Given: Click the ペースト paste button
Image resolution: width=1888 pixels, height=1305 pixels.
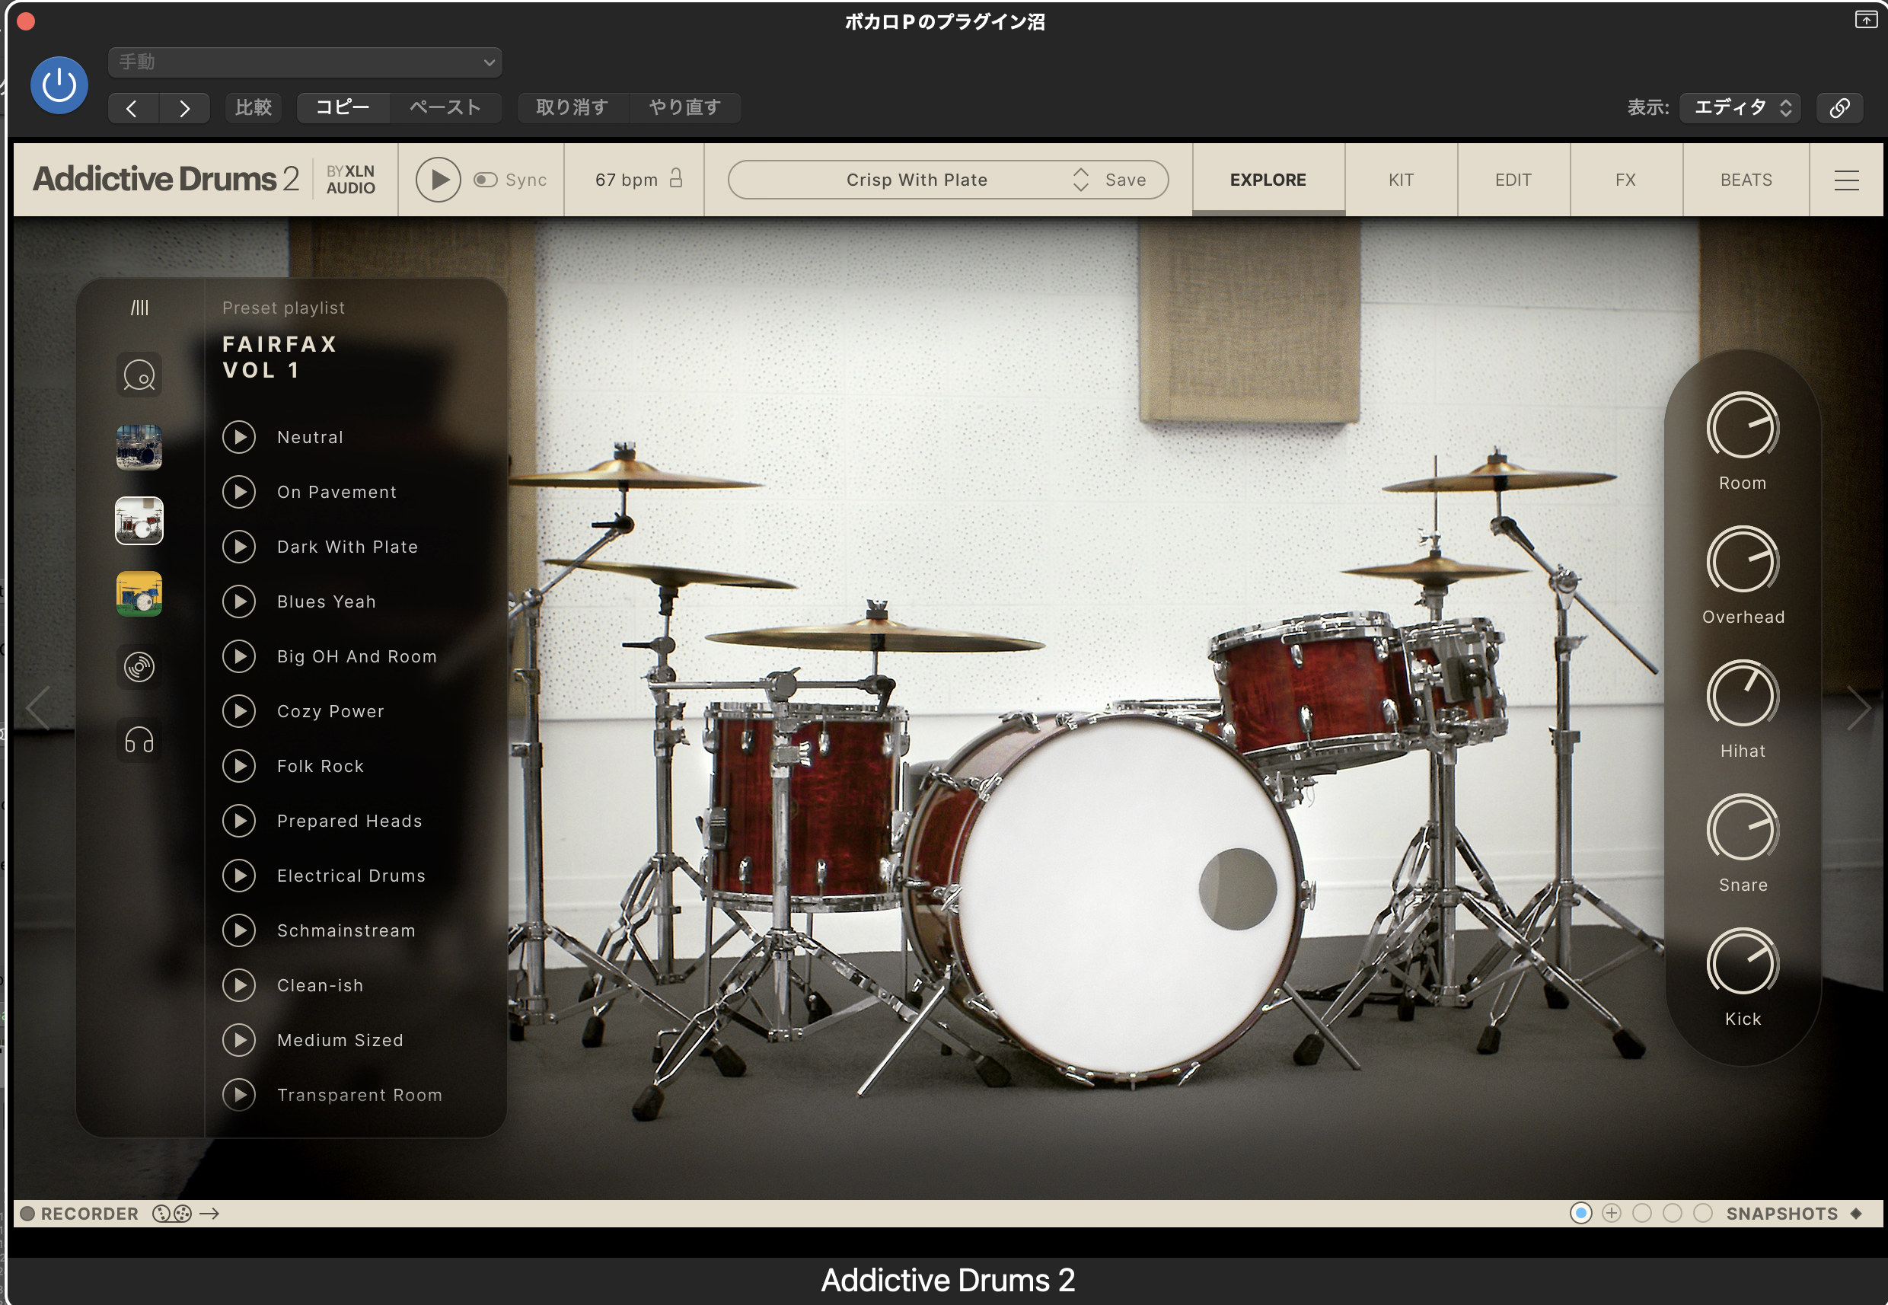Looking at the screenshot, I should [445, 108].
